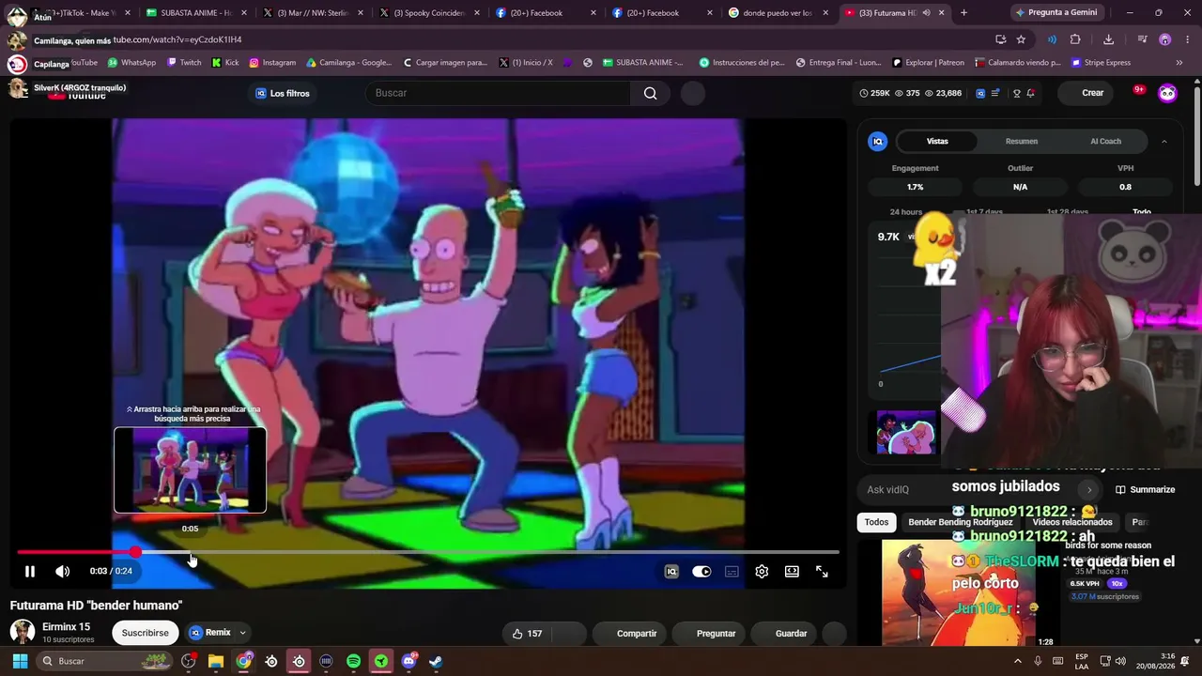The image size is (1202, 676).
Task: Open the browser extensions puzzle icon
Action: click(x=1075, y=39)
